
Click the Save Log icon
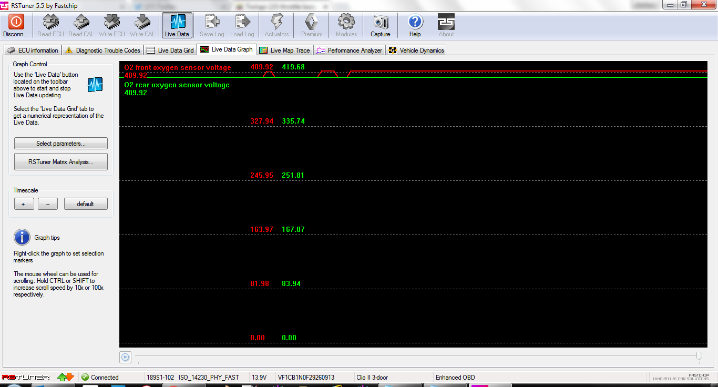pos(212,22)
